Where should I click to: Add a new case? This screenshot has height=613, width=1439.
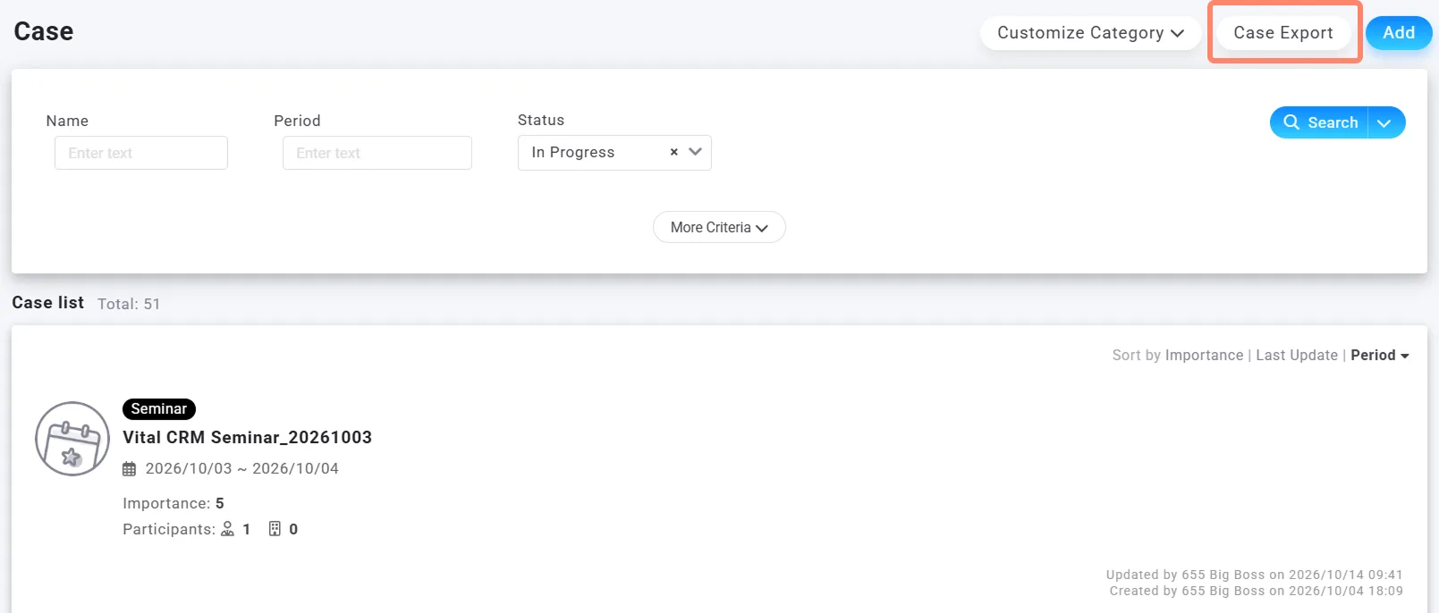click(1399, 33)
